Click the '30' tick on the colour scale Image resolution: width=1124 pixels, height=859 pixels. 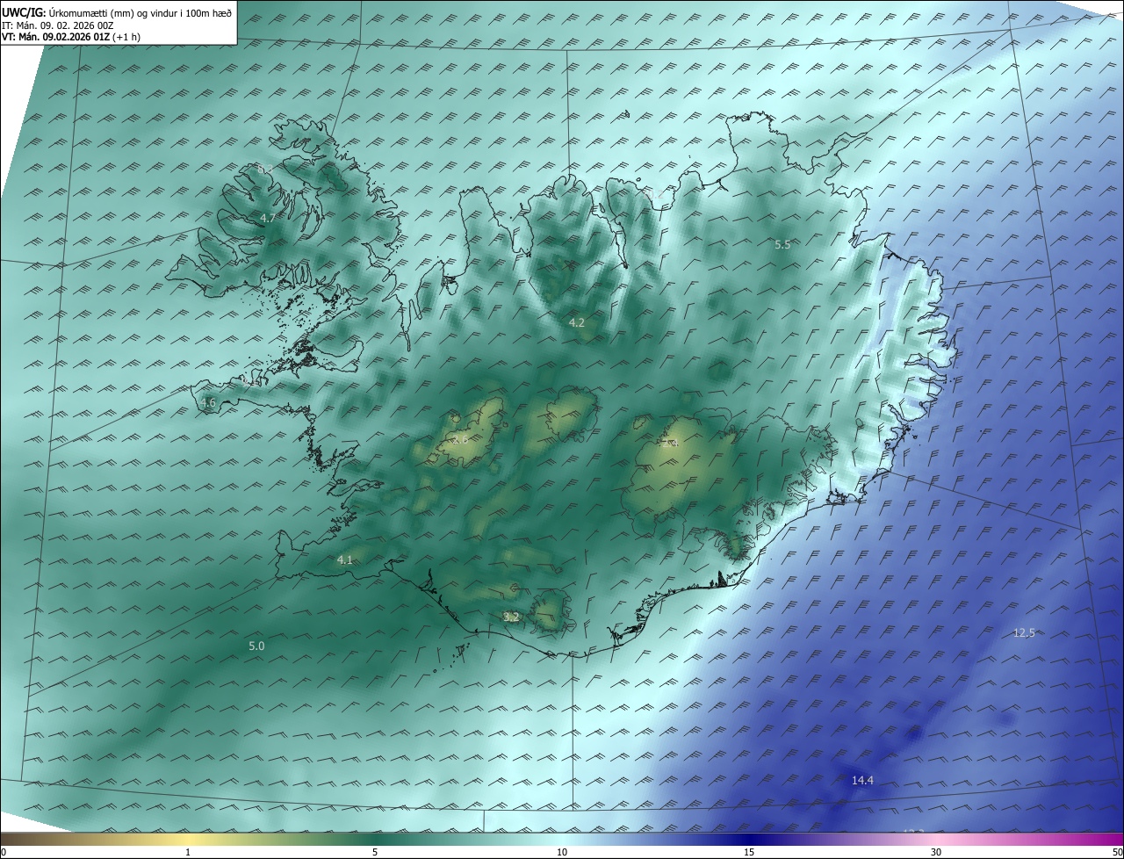(936, 852)
